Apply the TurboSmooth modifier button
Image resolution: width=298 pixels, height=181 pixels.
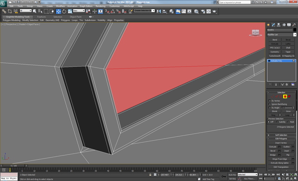(x=275, y=56)
